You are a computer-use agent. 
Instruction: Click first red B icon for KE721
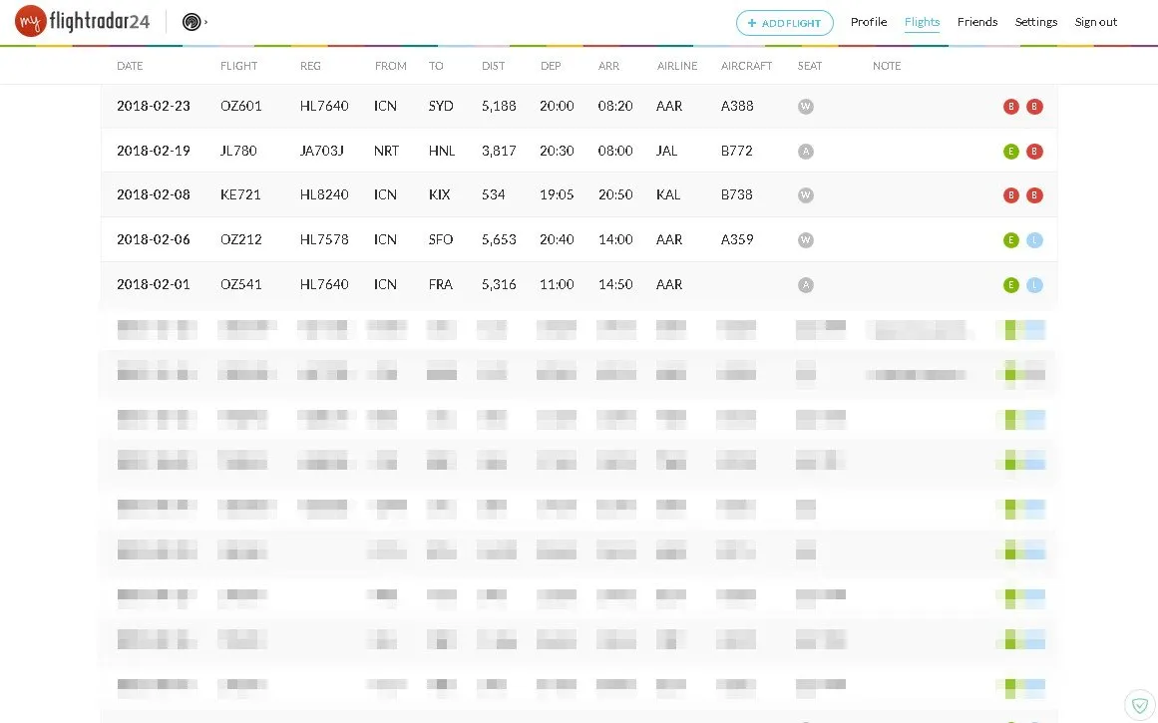(1011, 195)
